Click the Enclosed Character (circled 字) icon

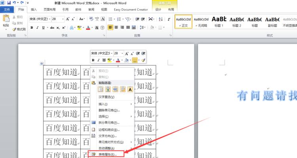point(102,28)
